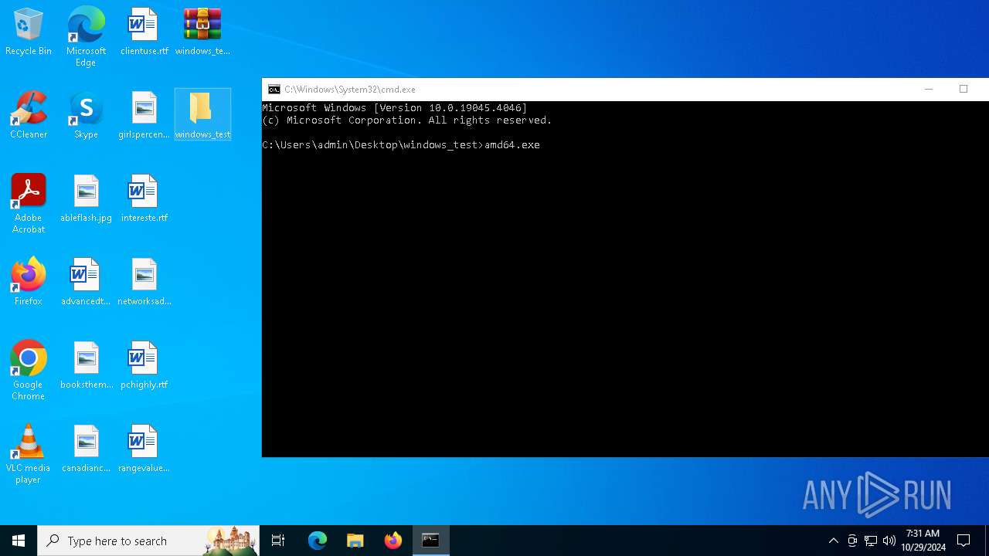This screenshot has height=556, width=989.
Task: Click the amd64.exe command text in console
Action: coord(512,145)
